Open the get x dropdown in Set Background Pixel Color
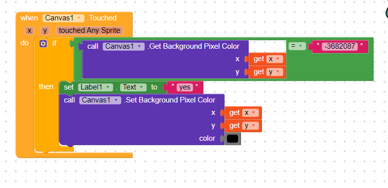The width and height of the screenshot is (388, 188). click(x=250, y=113)
